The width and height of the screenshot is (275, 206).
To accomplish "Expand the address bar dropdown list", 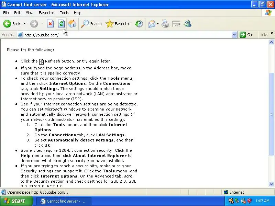I will point(234,35).
